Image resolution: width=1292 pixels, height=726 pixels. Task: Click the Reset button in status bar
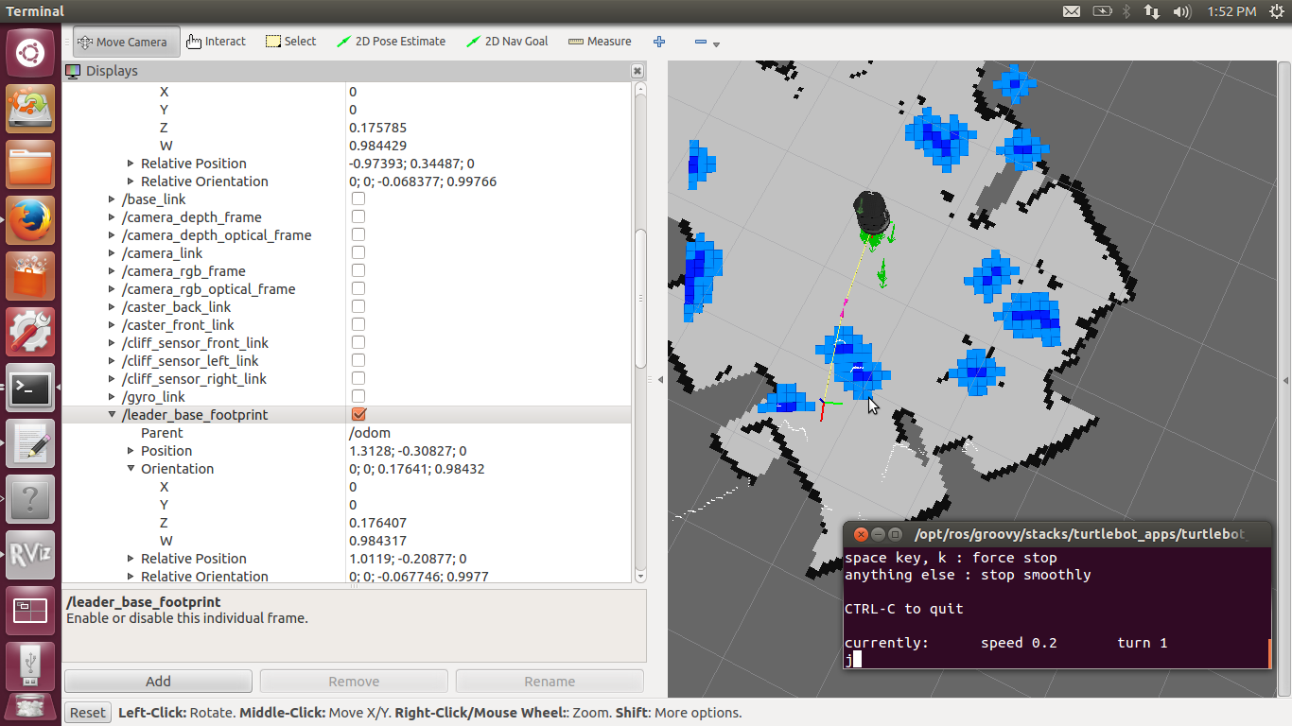pyautogui.click(x=88, y=713)
